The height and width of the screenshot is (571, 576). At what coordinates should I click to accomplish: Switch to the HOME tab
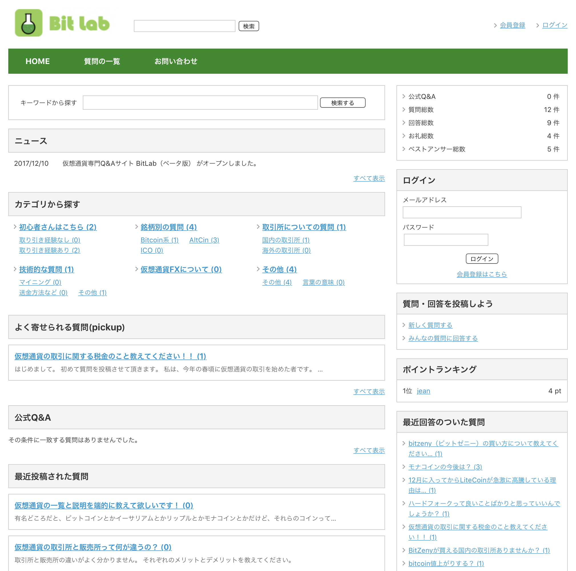point(38,61)
